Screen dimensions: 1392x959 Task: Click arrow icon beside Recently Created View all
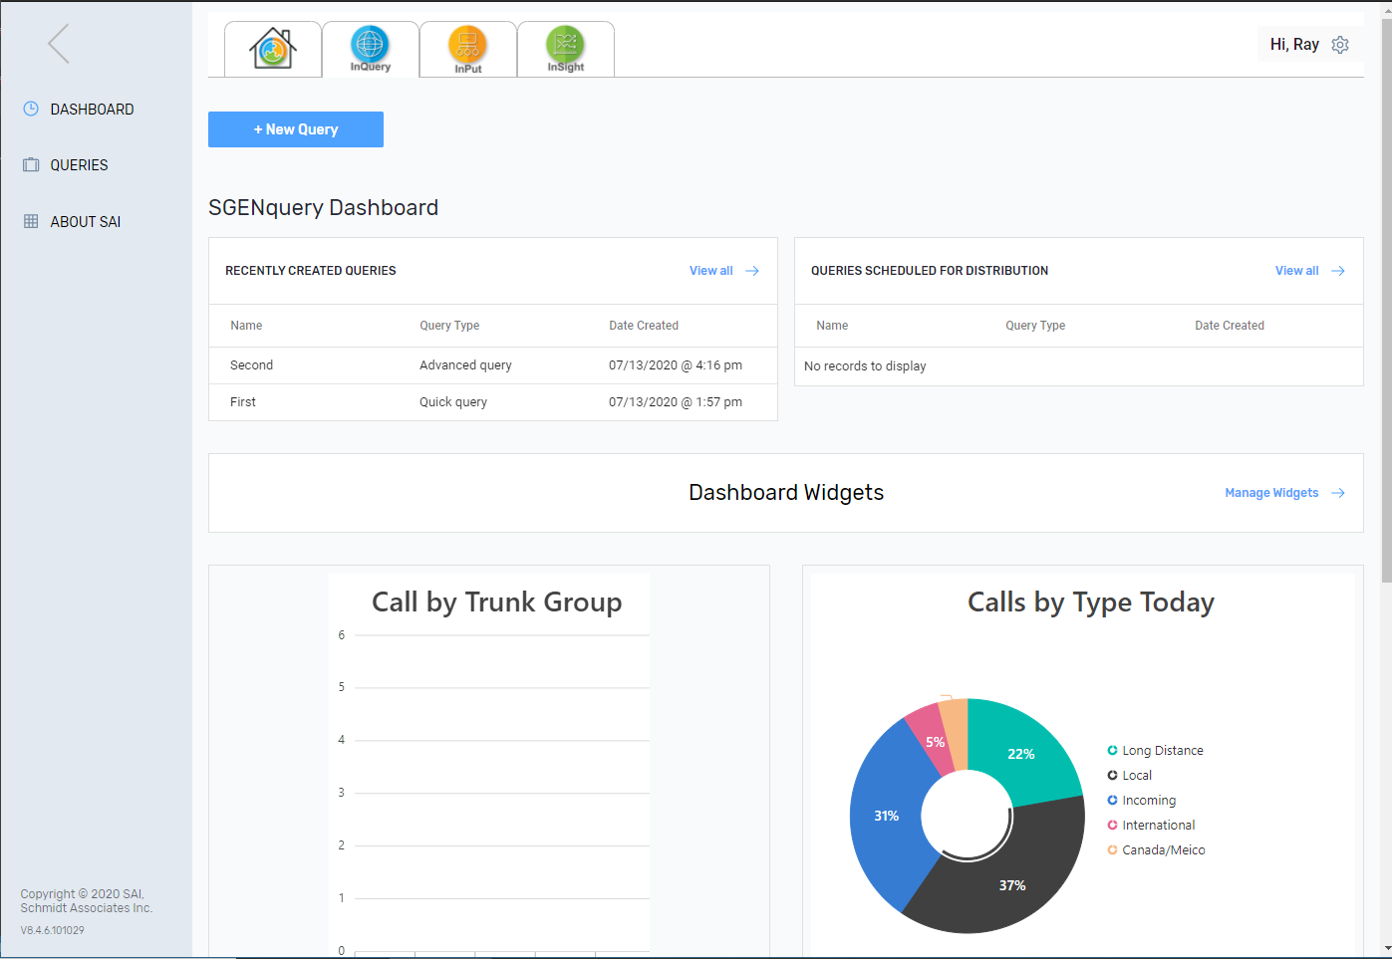[752, 271]
